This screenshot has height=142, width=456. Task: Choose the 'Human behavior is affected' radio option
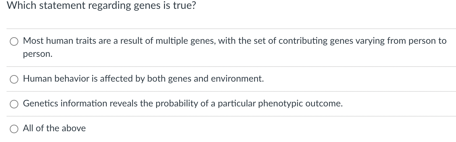point(14,79)
